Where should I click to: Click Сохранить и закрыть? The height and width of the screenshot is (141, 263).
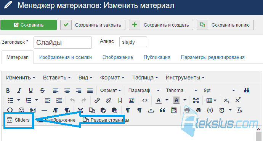click(93, 25)
